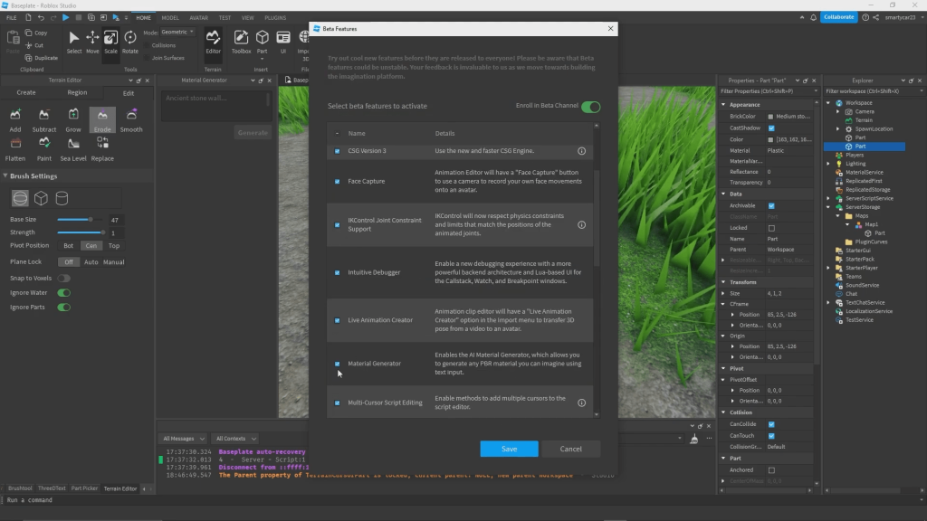Viewport: 927px width, 521px height.
Task: Switch to the Region tab in Terrain Editor
Action: point(77,93)
